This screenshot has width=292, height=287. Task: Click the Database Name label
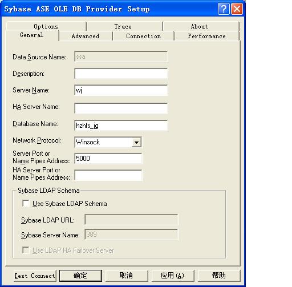pyautogui.click(x=35, y=124)
